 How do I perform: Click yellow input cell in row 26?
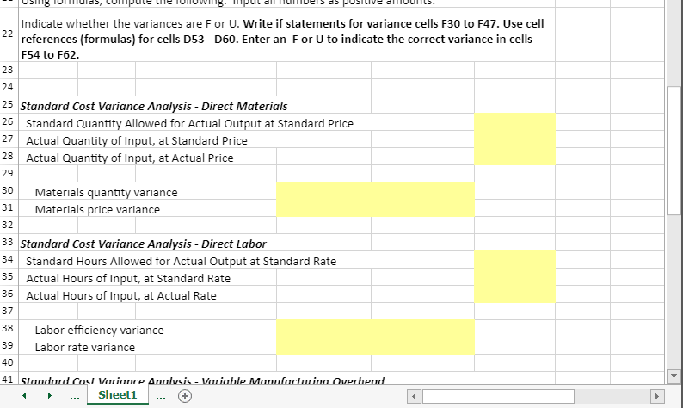[x=515, y=122]
